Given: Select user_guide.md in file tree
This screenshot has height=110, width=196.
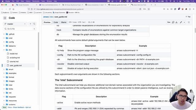Looking at the screenshot, I should pyautogui.click(x=16, y=65).
